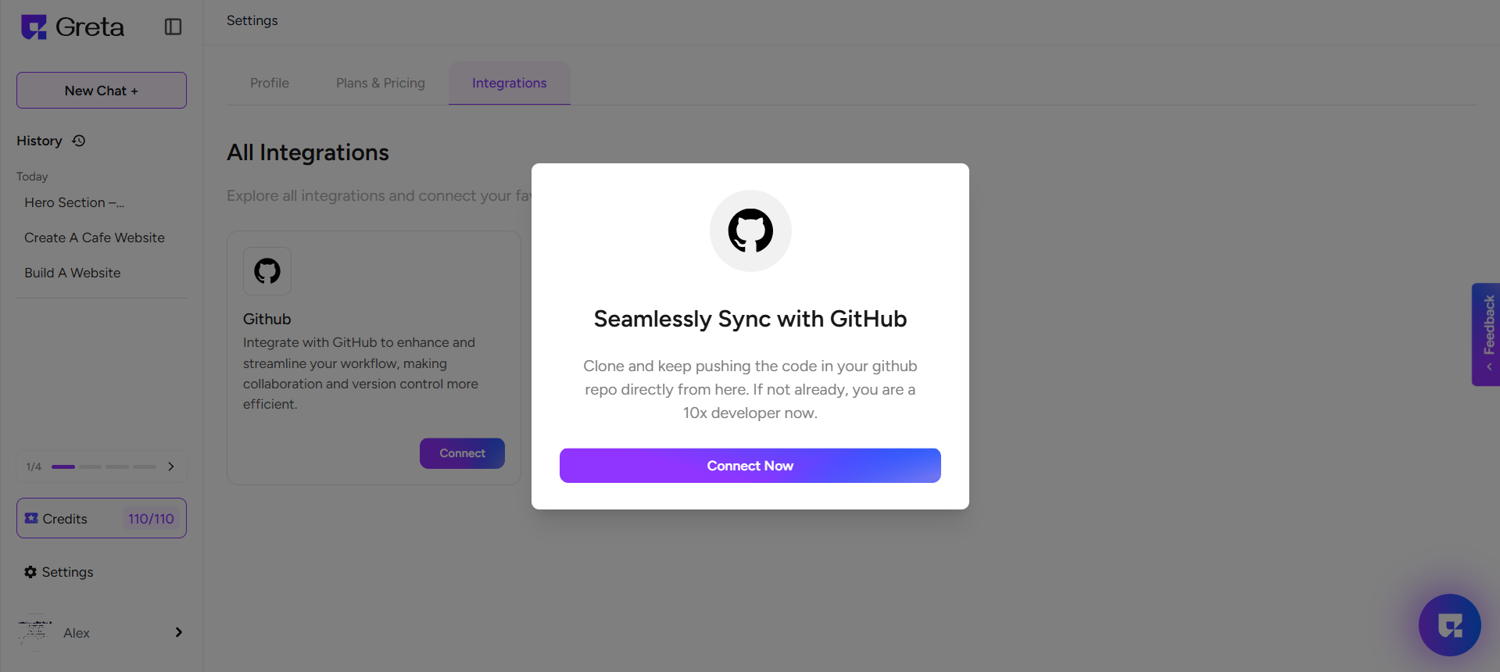The image size is (1500, 672).
Task: Select the Integrations tab
Action: click(510, 83)
